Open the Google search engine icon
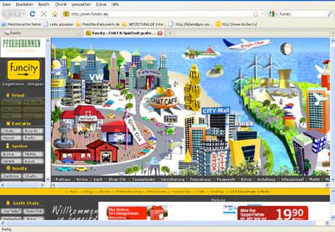The width and height of the screenshot is (335, 232). [271, 14]
